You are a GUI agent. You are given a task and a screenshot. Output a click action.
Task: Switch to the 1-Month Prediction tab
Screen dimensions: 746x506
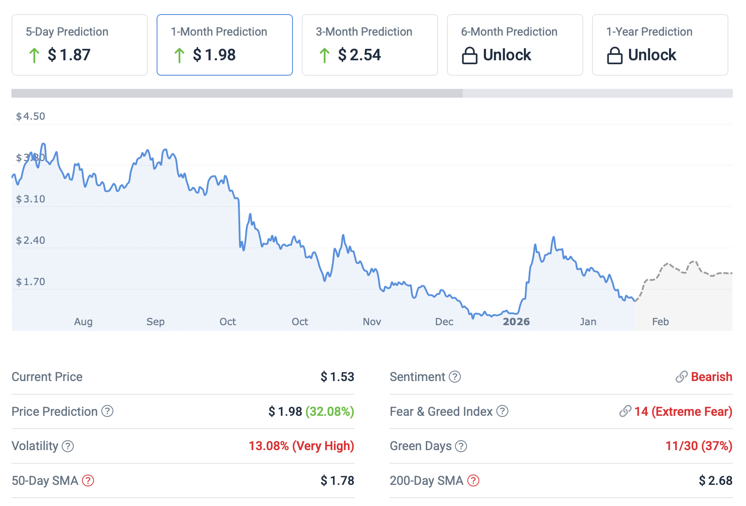[225, 45]
